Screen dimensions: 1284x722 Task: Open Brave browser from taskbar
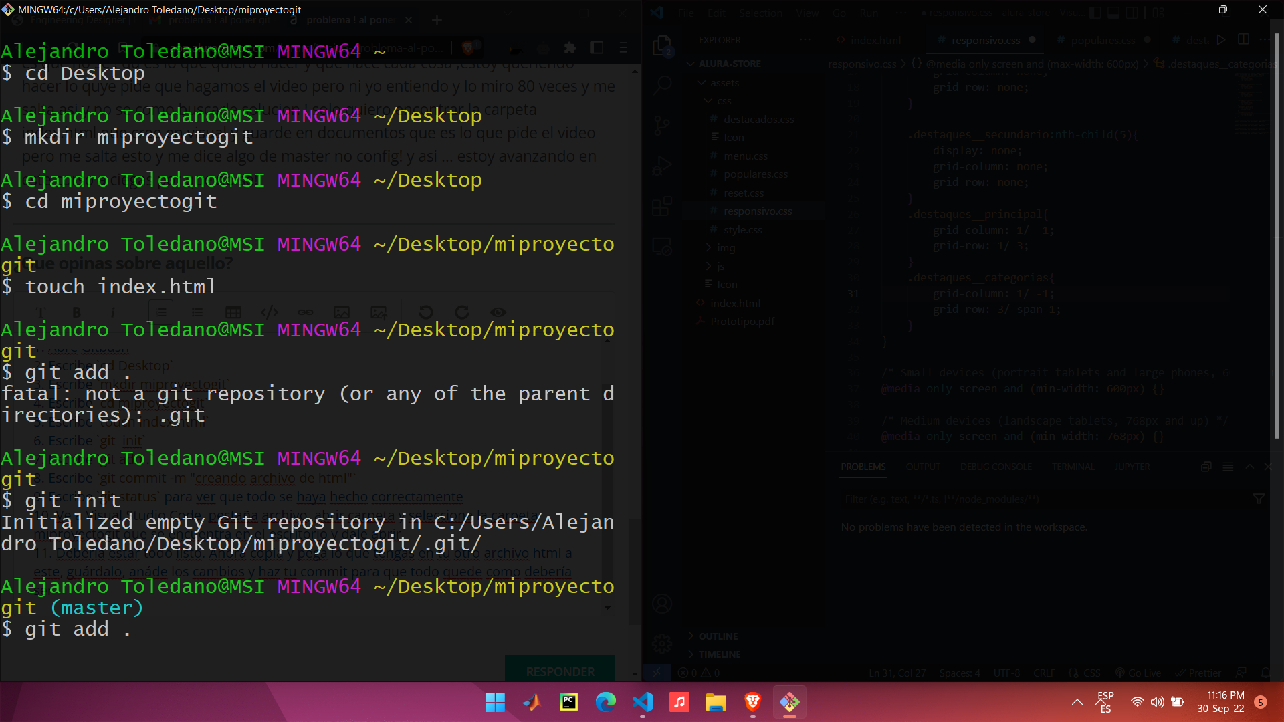pos(752,702)
